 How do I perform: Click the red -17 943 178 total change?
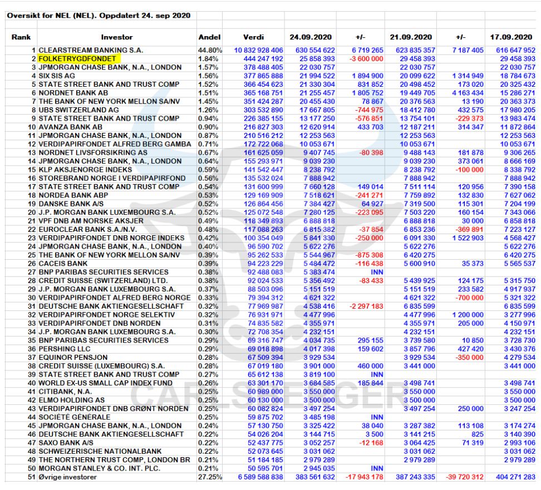tap(365, 477)
